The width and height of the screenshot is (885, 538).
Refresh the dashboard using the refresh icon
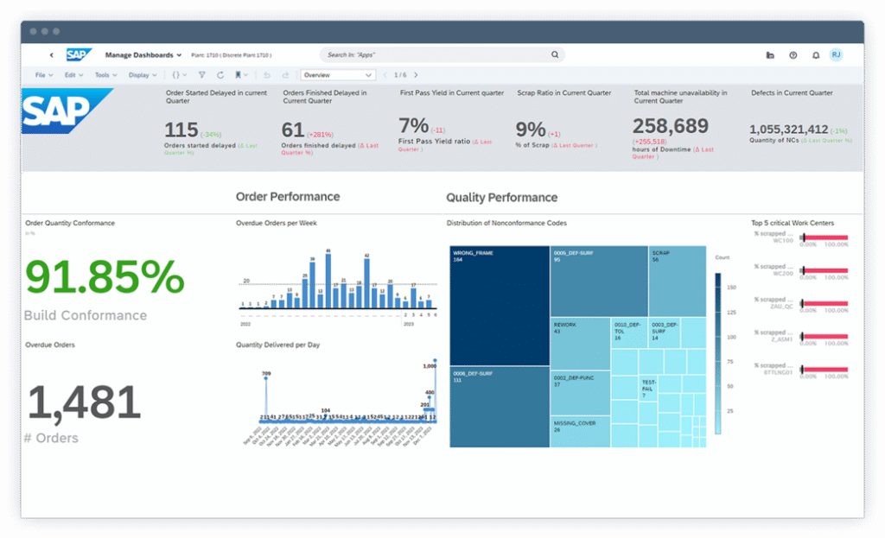coord(220,75)
